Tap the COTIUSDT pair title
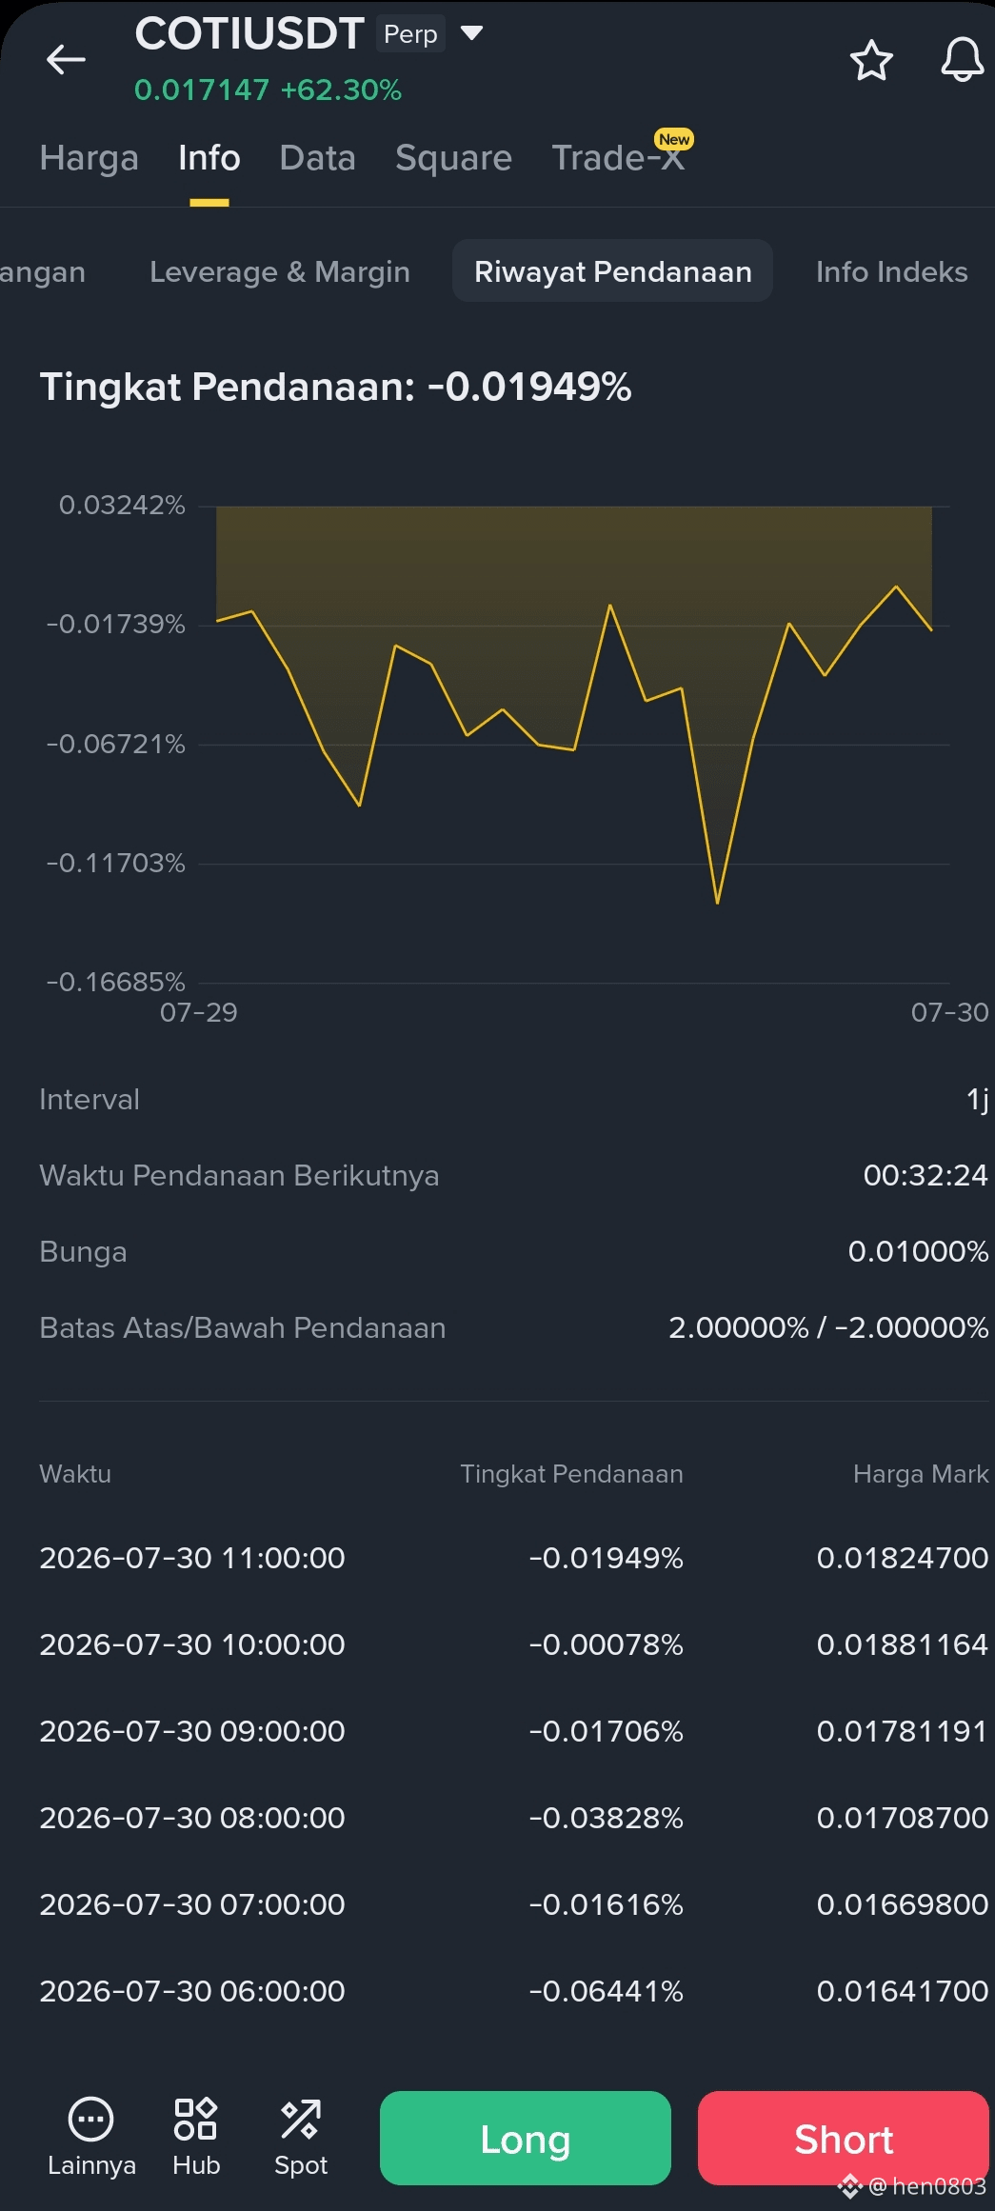 249,34
